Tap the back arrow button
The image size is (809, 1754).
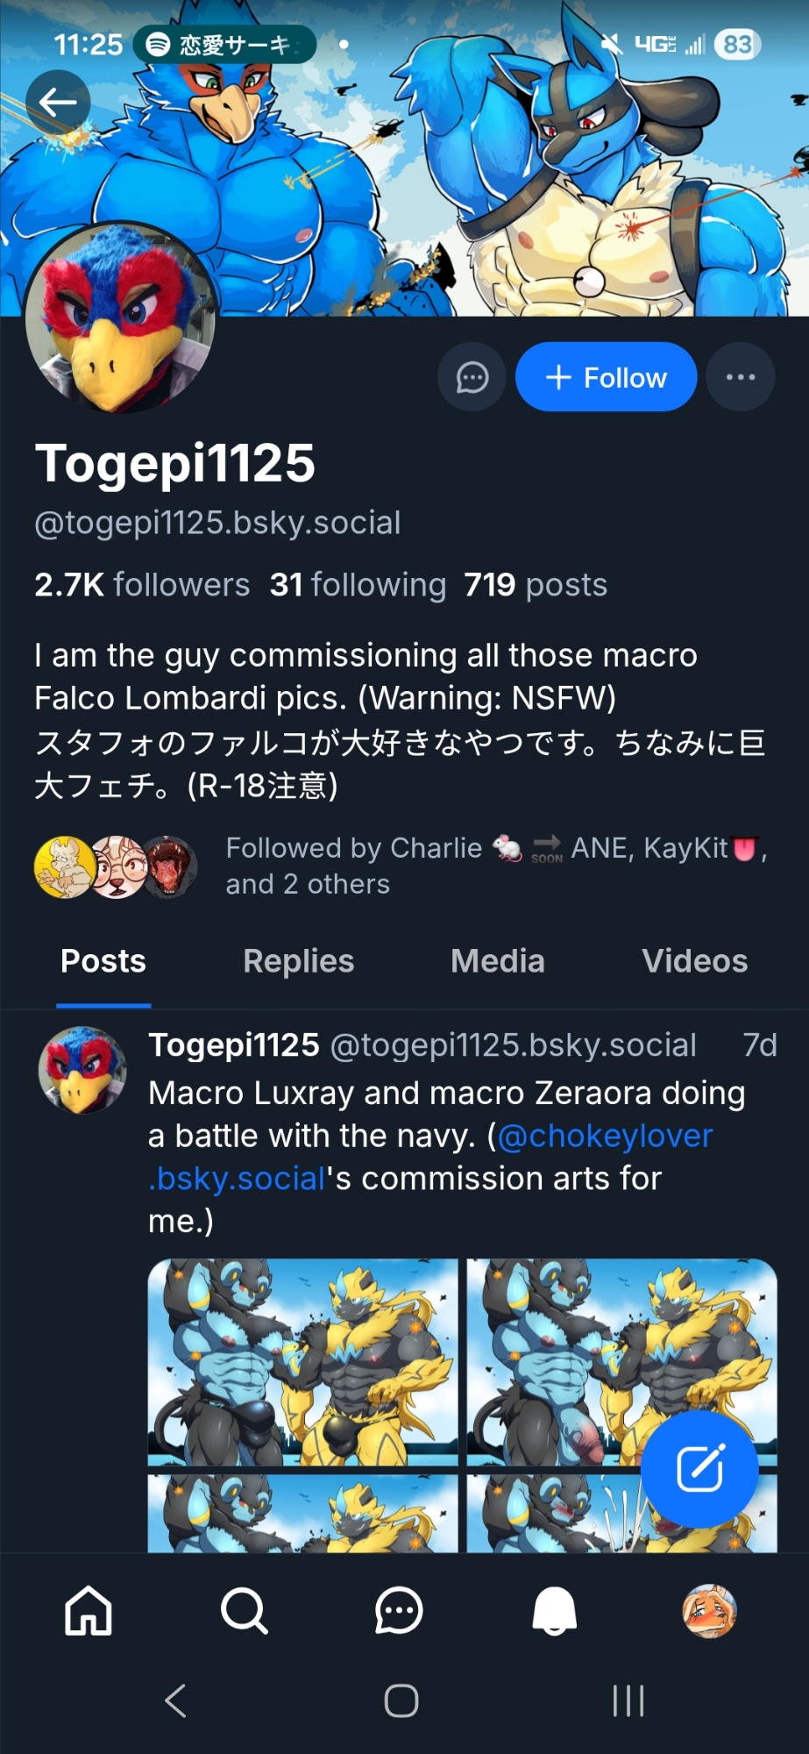click(x=58, y=103)
